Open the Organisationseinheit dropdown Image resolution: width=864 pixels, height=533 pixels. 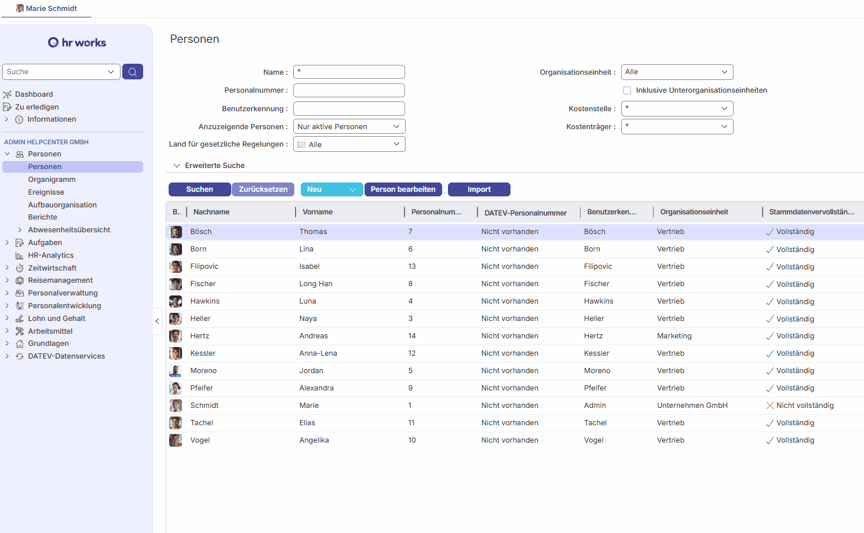coord(677,72)
